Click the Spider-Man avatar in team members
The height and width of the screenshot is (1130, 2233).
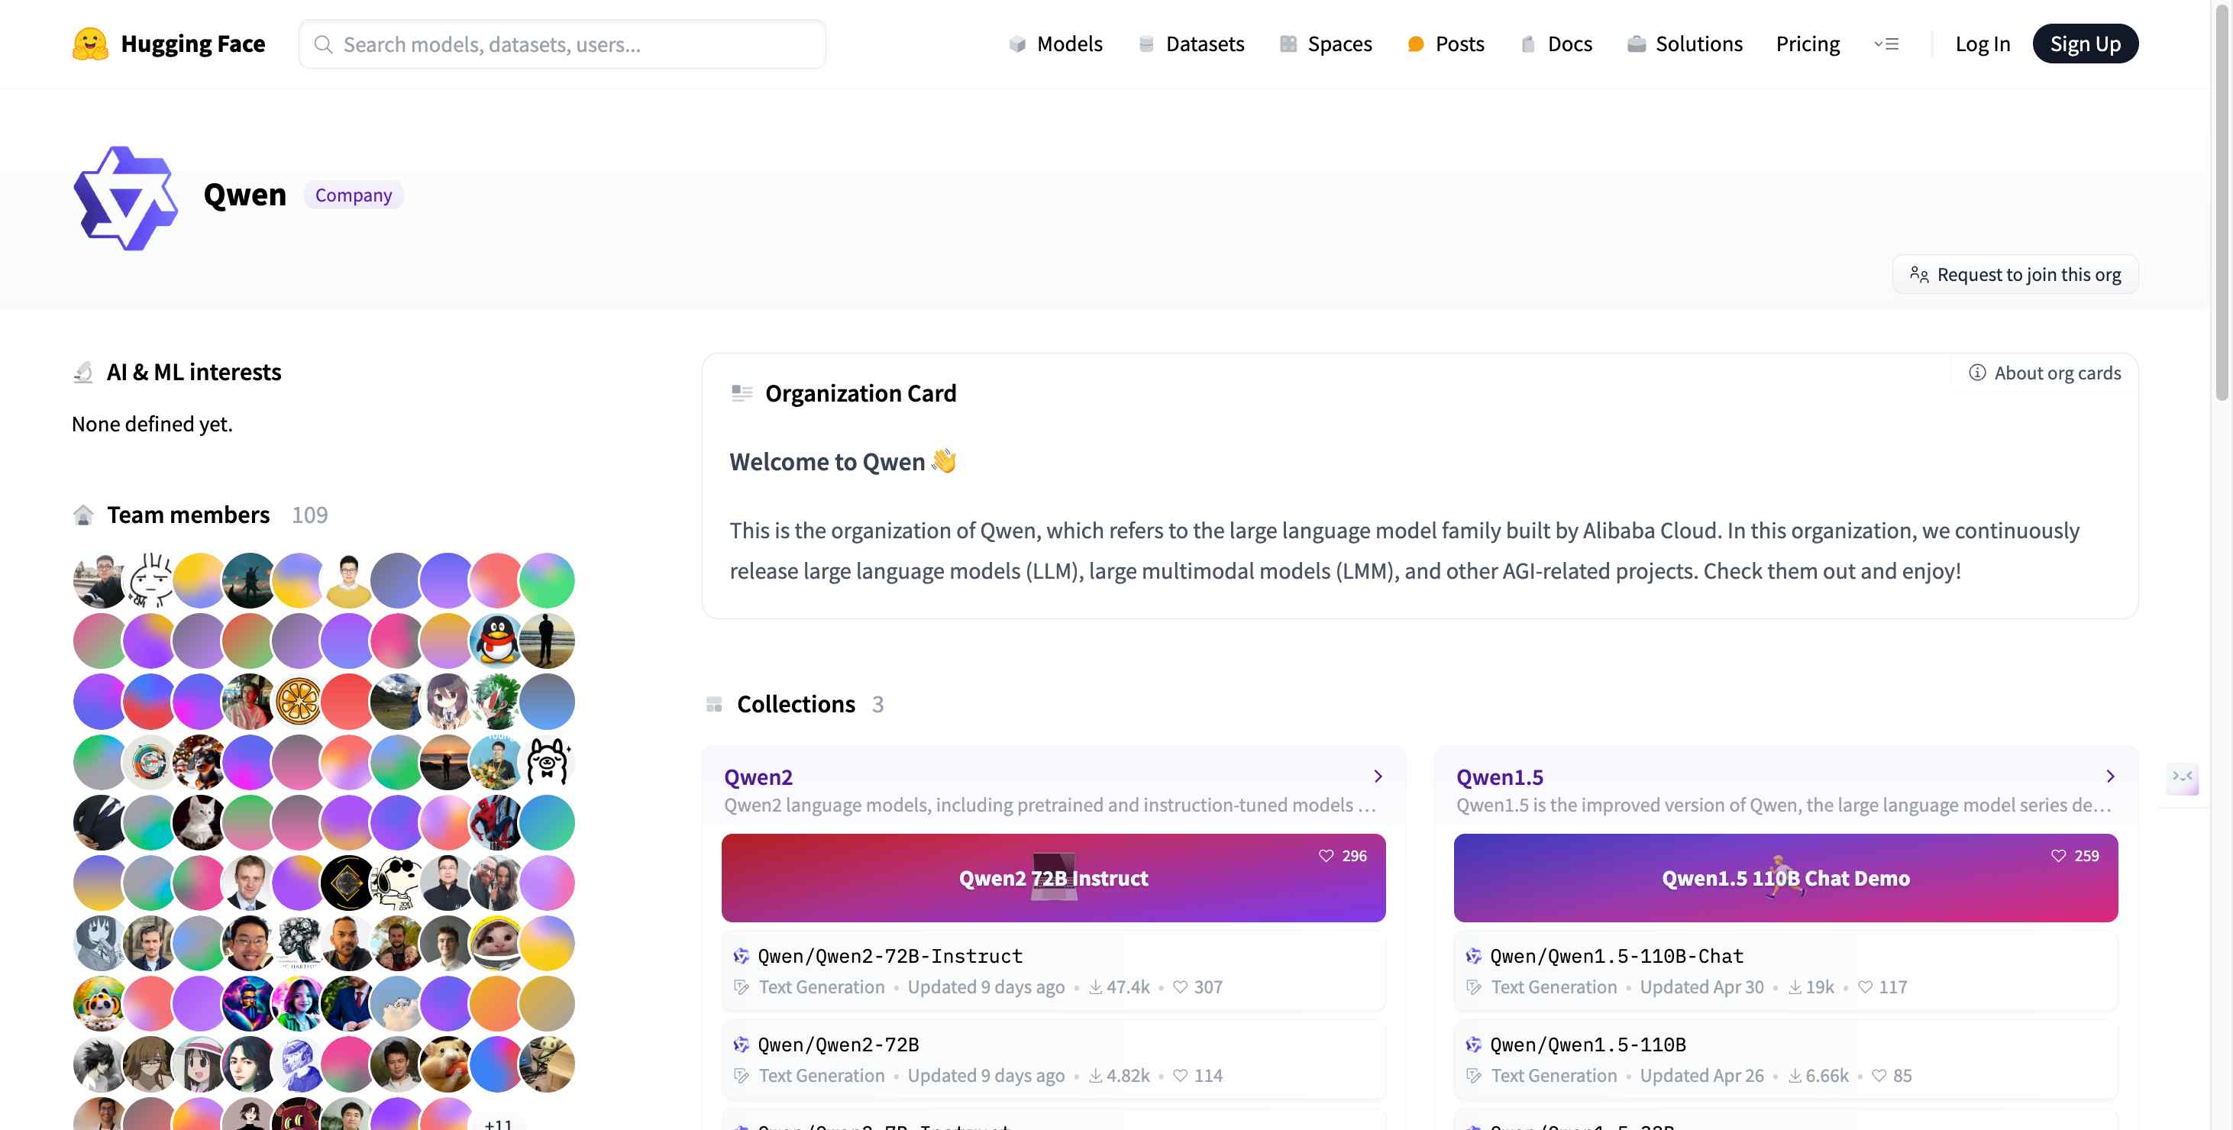coord(498,822)
